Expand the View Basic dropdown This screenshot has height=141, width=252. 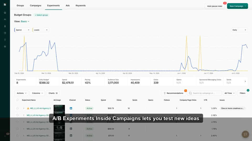tap(25, 21)
